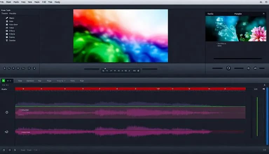Screen dimensions: 269x154
Task: Close the right preview panel with X
Action: click(263, 14)
